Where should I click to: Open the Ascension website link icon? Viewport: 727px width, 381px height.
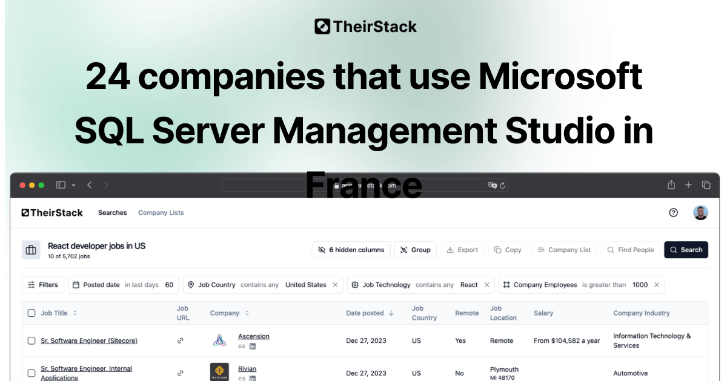click(x=242, y=346)
